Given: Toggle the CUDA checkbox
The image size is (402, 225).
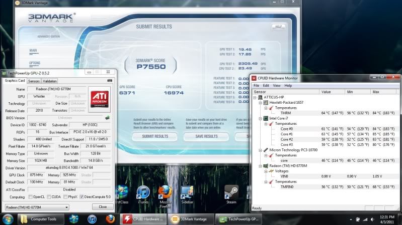Looking at the screenshot, I should click(x=49, y=196).
